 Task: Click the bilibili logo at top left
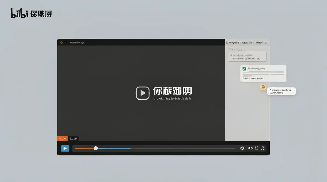click(31, 13)
